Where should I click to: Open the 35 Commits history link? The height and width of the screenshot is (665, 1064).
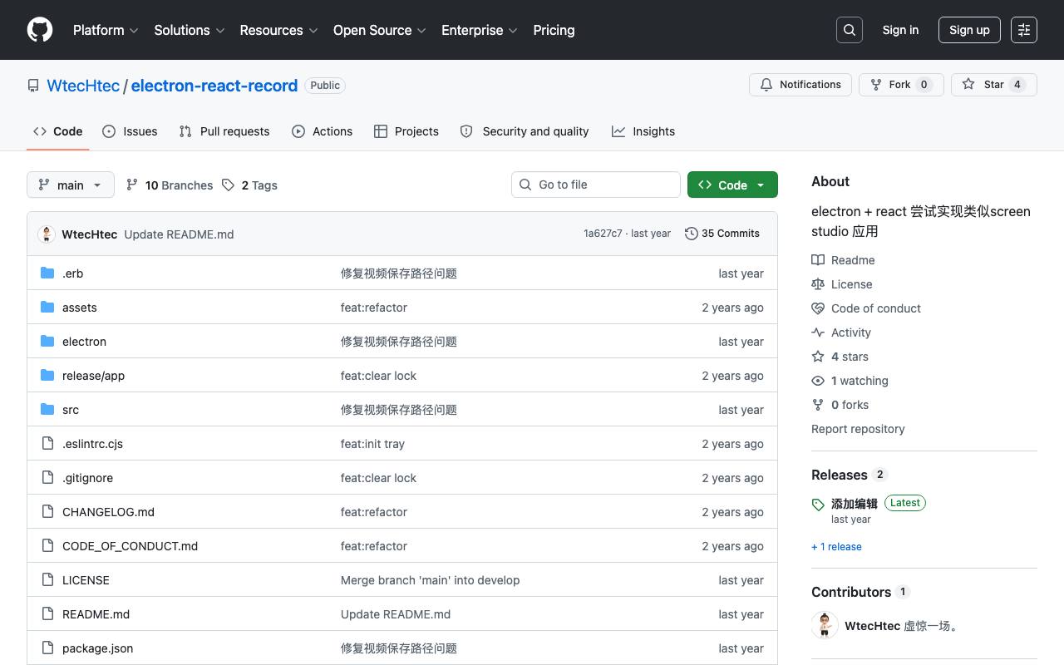pos(722,234)
